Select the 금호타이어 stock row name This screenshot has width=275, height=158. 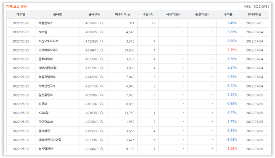pyautogui.click(x=46, y=59)
